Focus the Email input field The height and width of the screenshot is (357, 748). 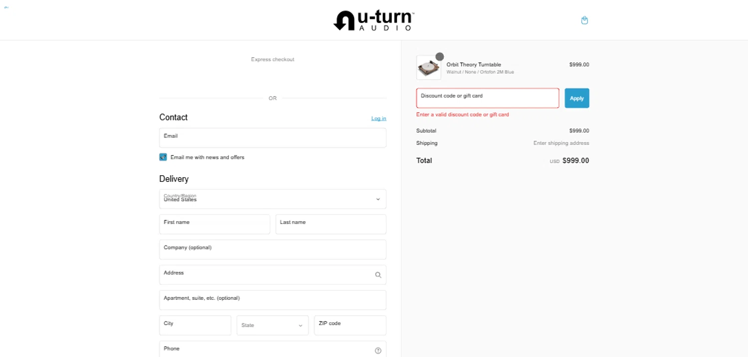(x=273, y=138)
